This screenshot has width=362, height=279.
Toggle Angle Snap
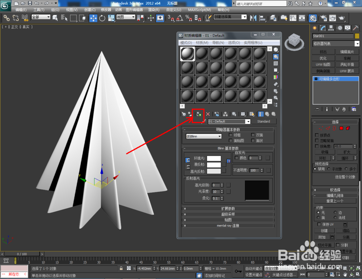[x=180, y=18]
